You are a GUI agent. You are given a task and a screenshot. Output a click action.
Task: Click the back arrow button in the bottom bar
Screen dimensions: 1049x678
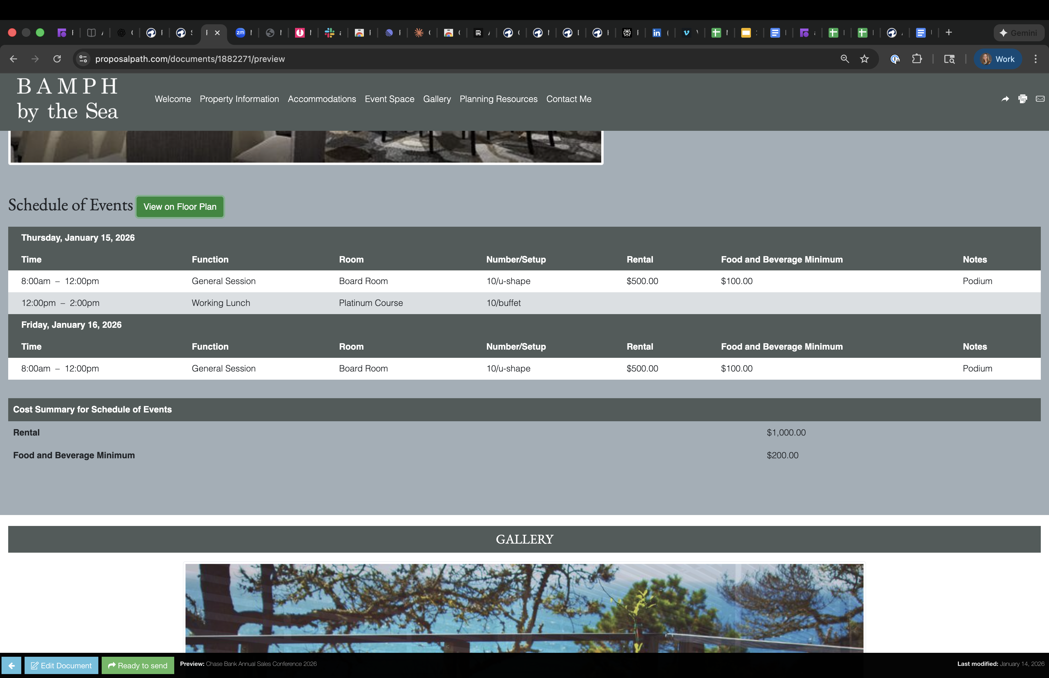[12, 665]
